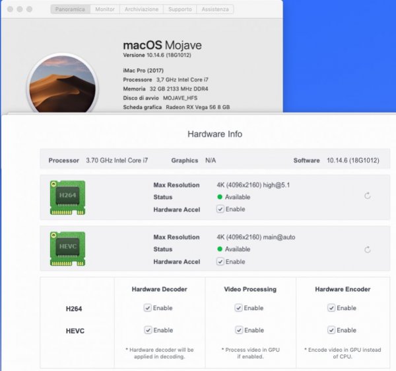This screenshot has width=396, height=371.
Task: Click the Video Processing column header
Action: coord(250,289)
